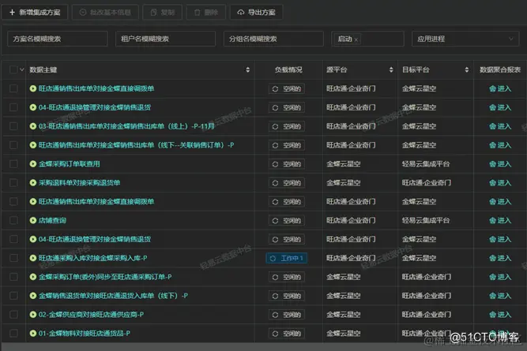Click green status icon of 旺店通采购入库对接金蝶采购入库-P

pos(33,258)
